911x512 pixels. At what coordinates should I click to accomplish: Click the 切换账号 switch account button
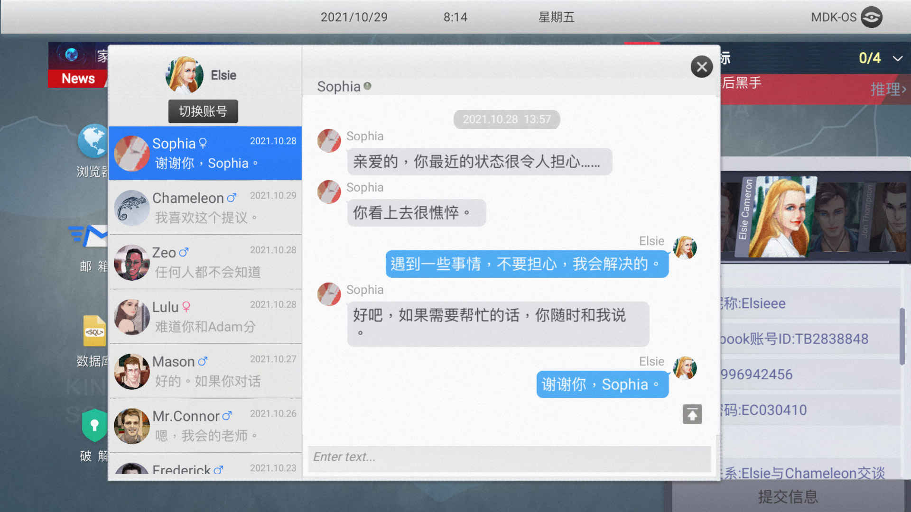[x=204, y=110]
